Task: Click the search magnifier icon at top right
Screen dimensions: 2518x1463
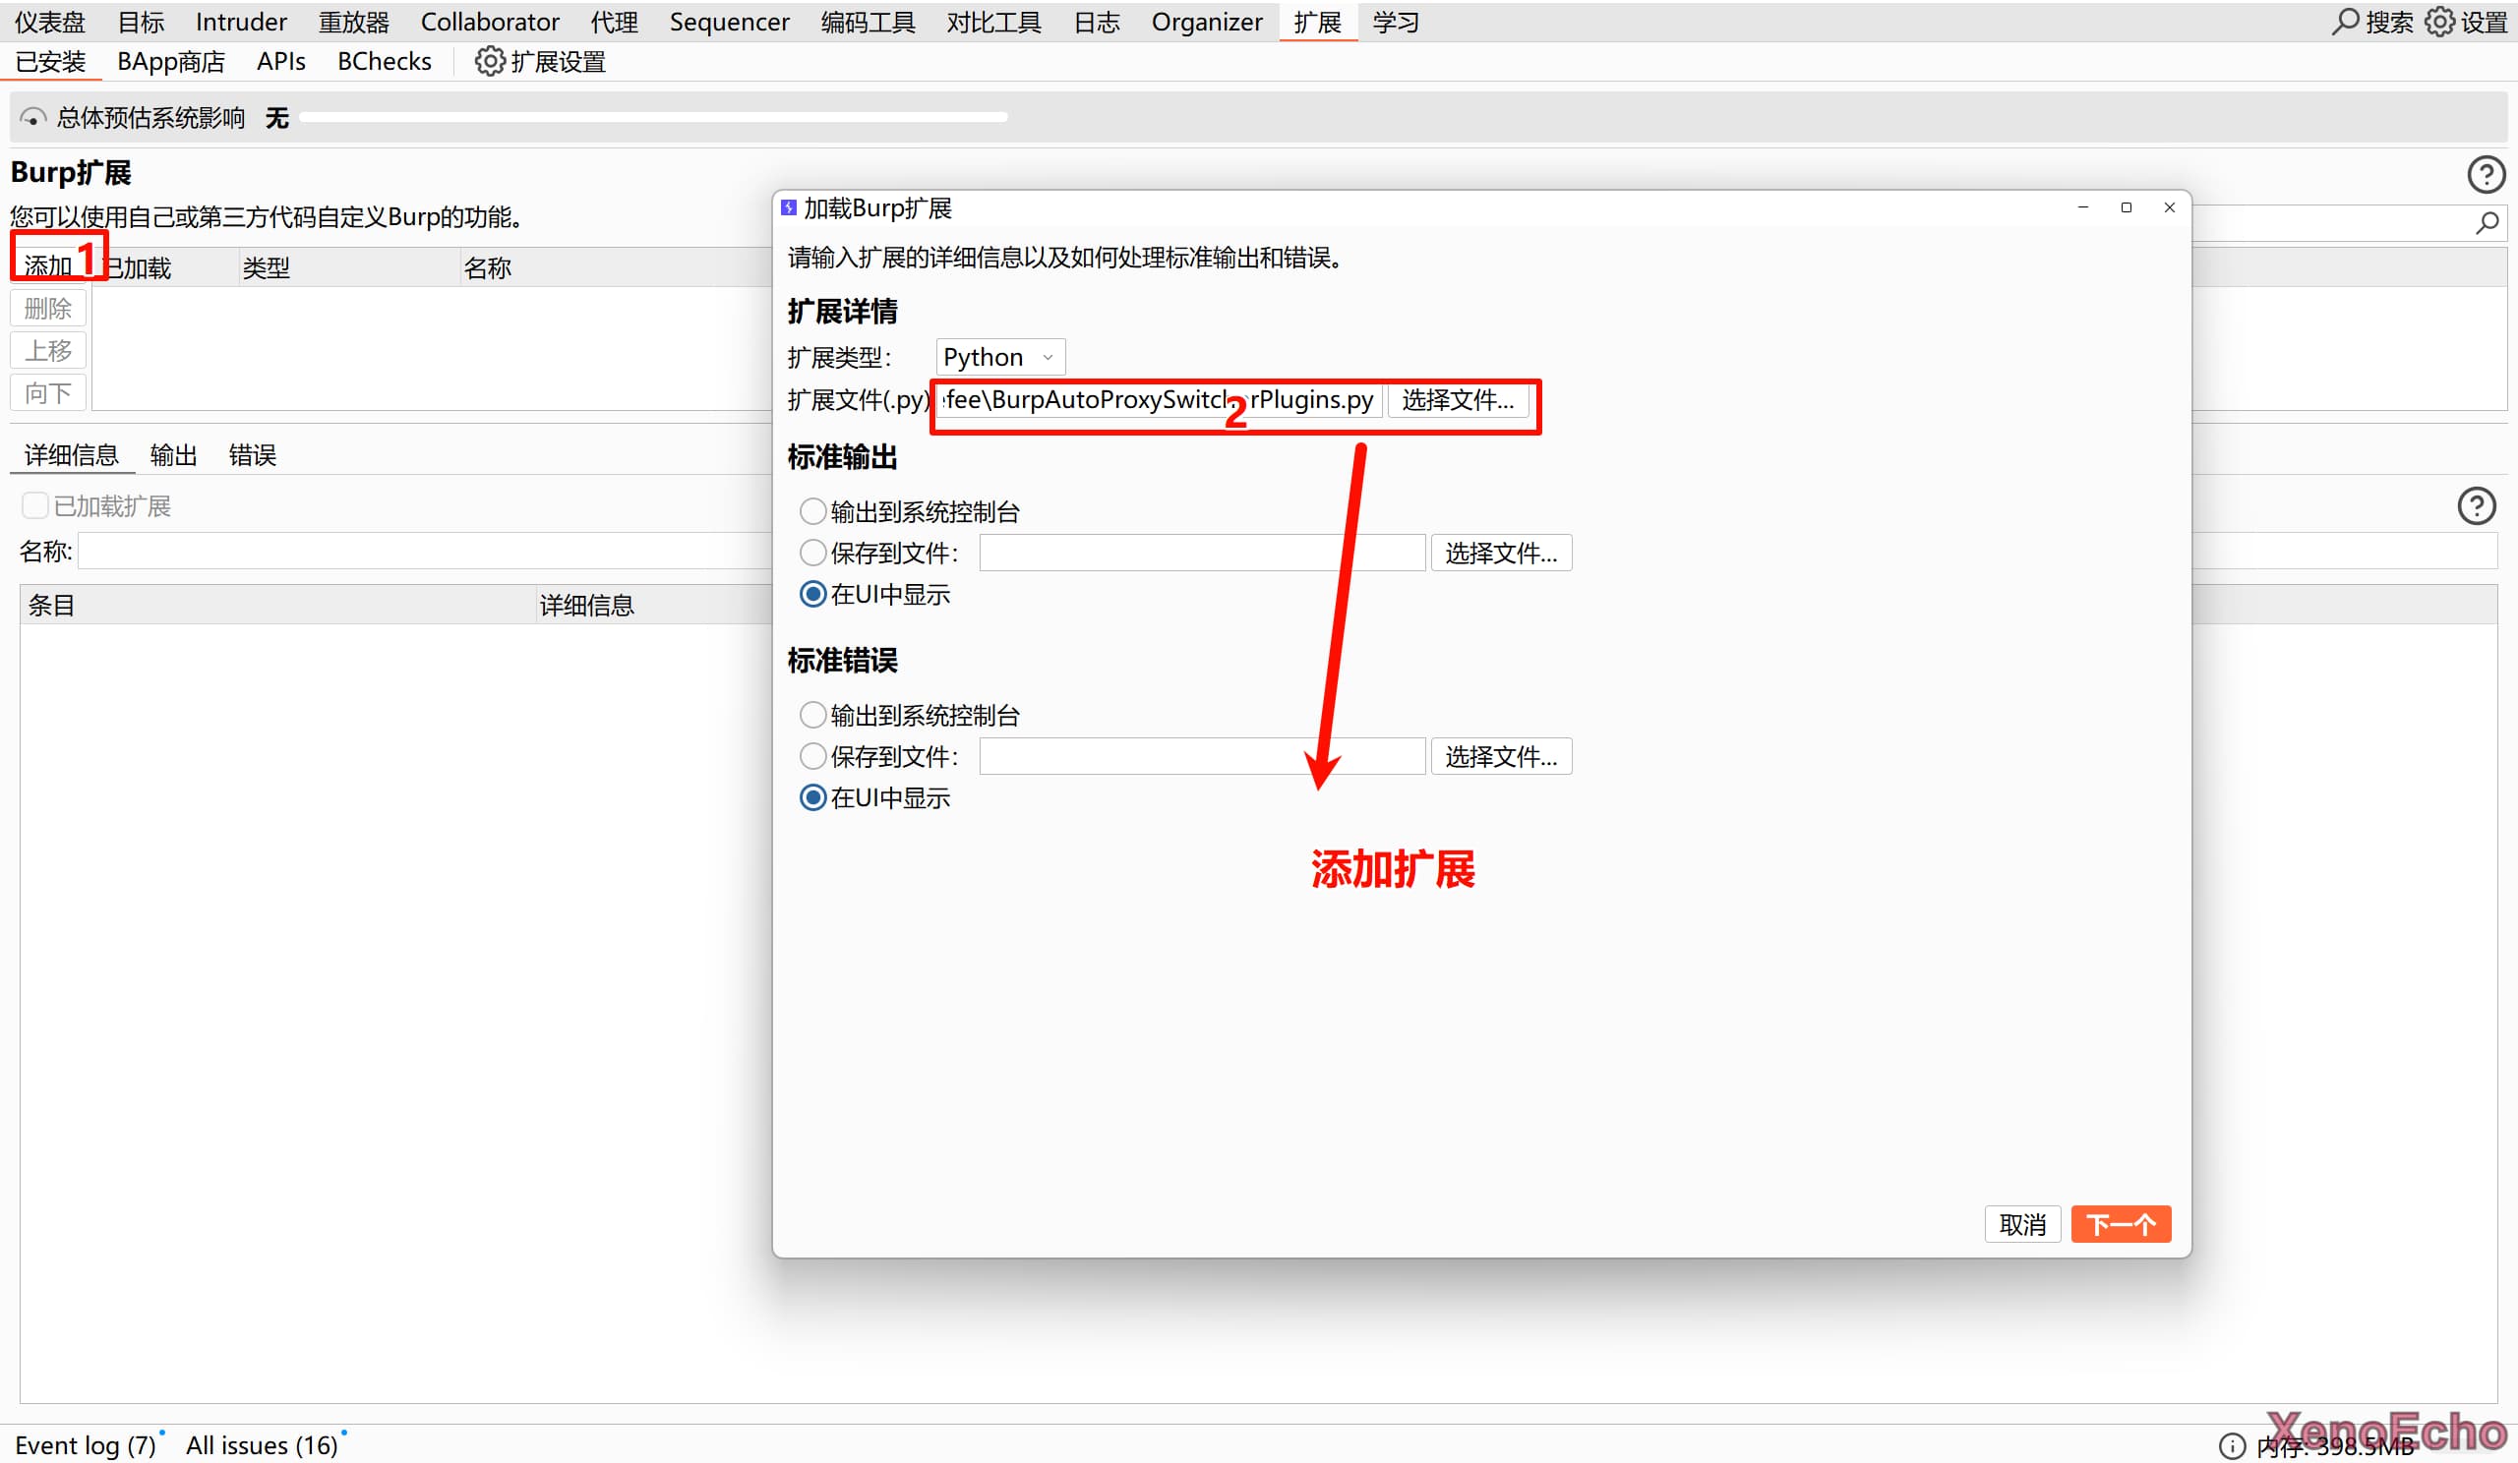Action: pyautogui.click(x=2345, y=21)
